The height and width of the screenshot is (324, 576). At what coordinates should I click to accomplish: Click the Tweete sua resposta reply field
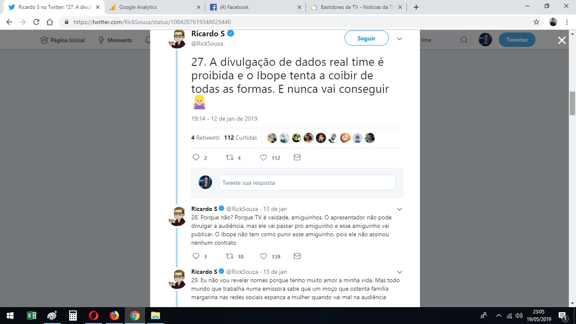(x=307, y=183)
